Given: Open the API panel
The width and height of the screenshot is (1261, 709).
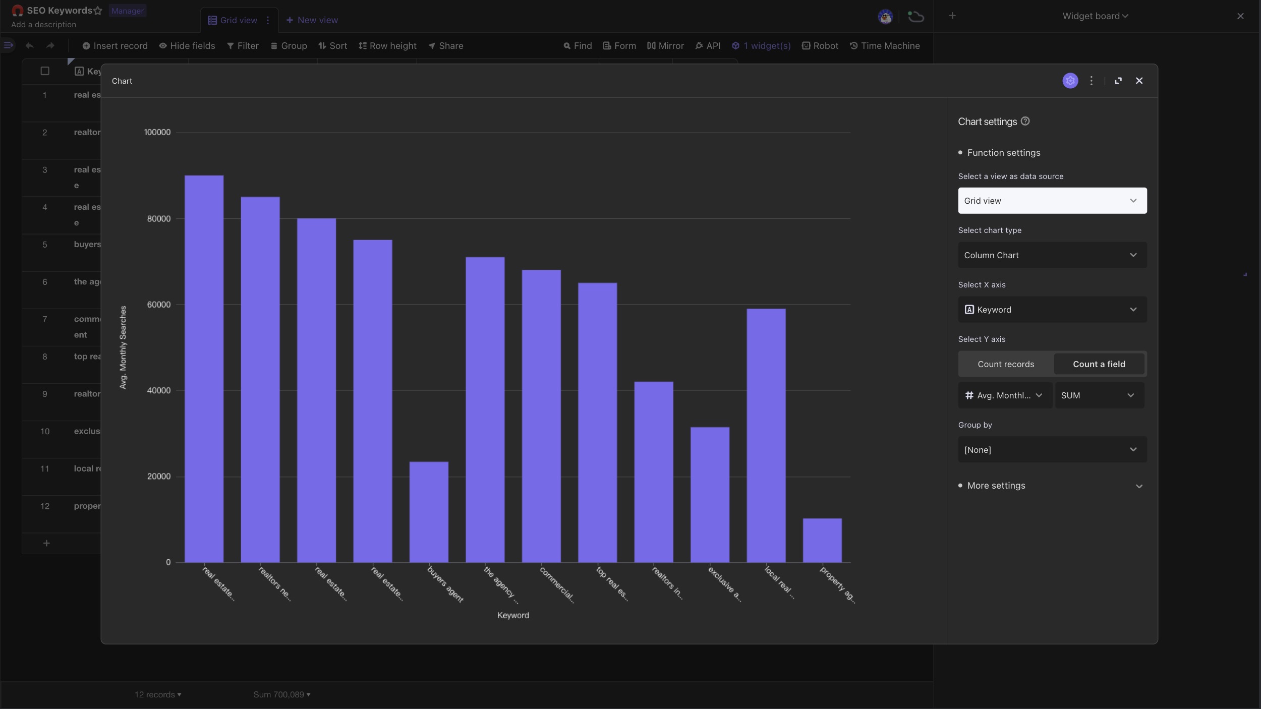Looking at the screenshot, I should pos(708,46).
